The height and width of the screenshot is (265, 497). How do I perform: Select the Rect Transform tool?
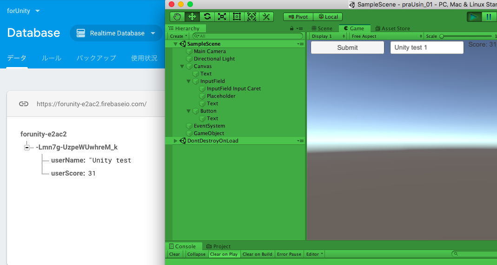(x=237, y=17)
